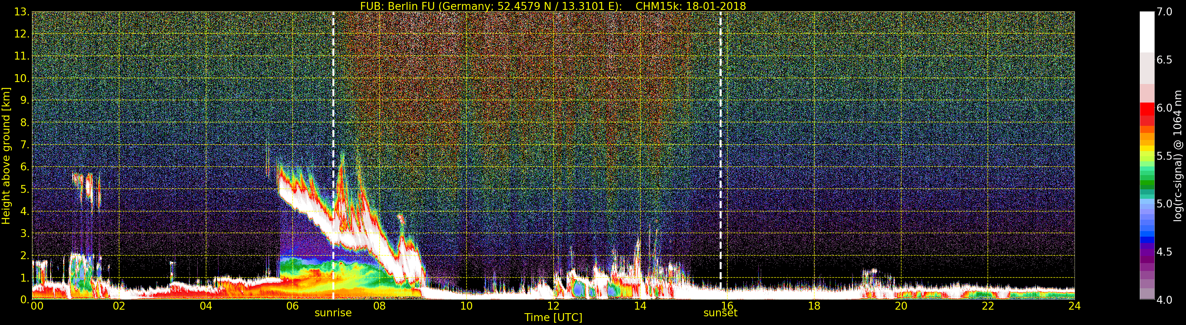Image resolution: width=1186 pixels, height=325 pixels.
Task: Click the time axis tick "06"
Action: pos(292,306)
